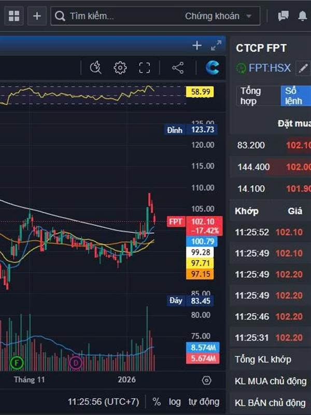Select bid volume 83.200 row
The image size is (311, 415).
click(x=271, y=145)
